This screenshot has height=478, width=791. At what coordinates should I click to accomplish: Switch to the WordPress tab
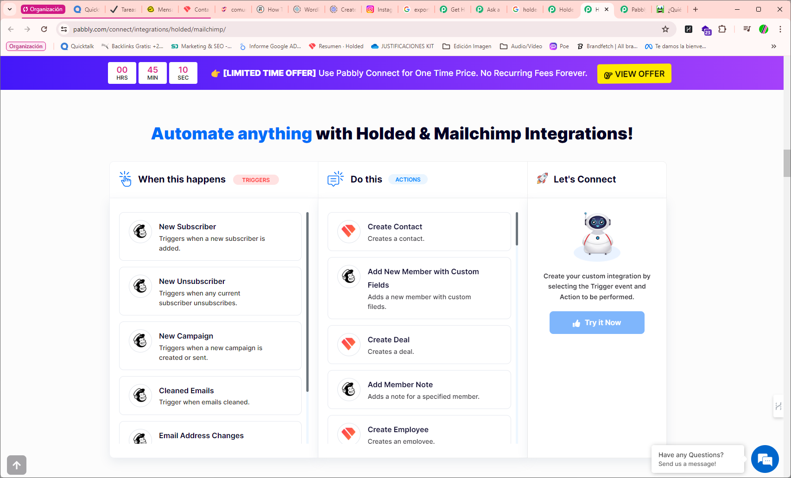(x=306, y=9)
